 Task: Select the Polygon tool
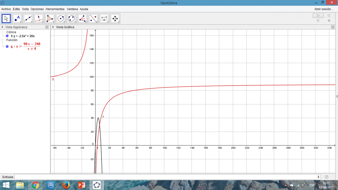click(50, 19)
